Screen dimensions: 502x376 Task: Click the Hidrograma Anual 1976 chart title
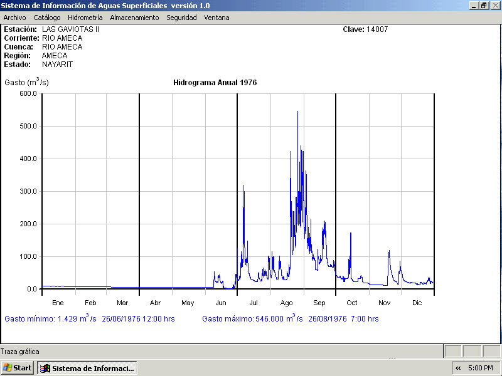pos(215,83)
